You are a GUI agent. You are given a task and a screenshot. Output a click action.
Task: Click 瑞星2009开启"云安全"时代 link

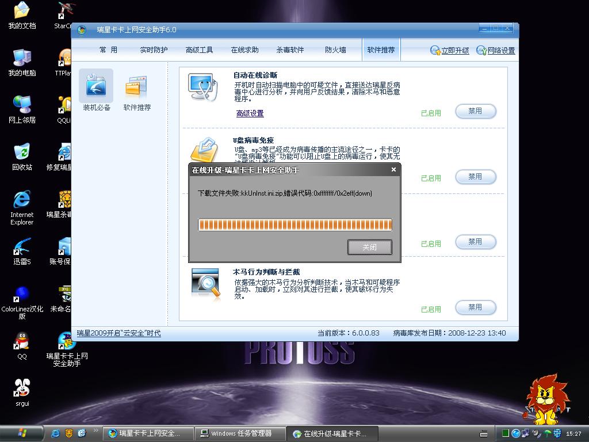(x=118, y=333)
